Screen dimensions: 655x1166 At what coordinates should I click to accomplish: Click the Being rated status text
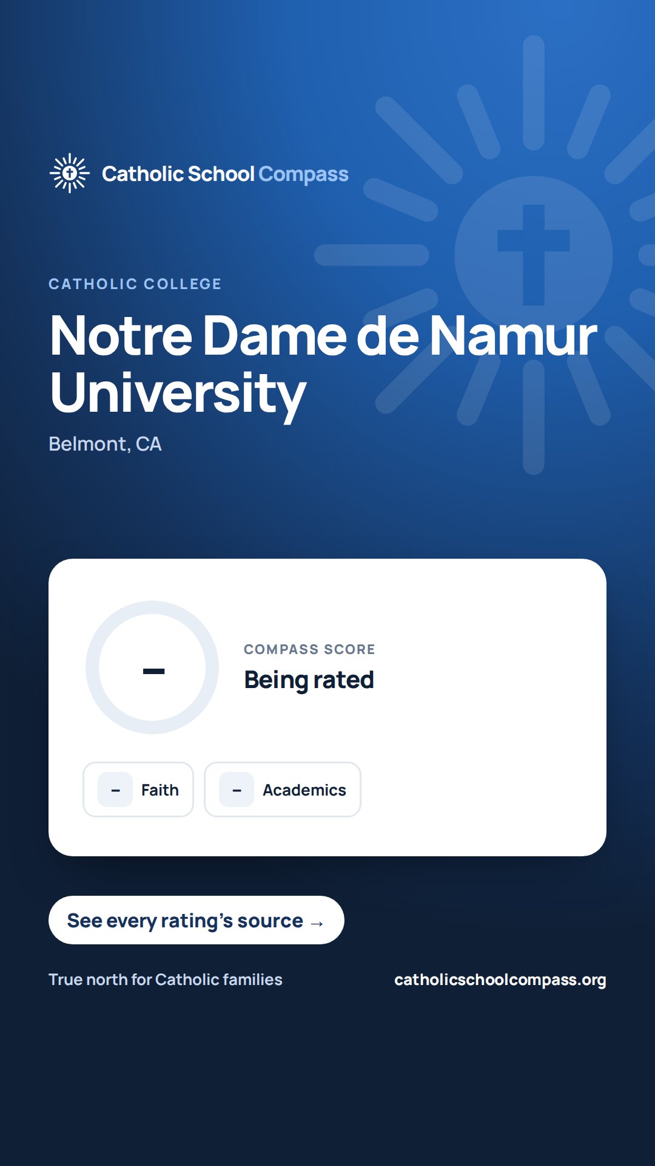point(309,680)
